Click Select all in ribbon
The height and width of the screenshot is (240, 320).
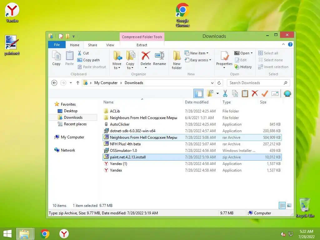(x=268, y=53)
